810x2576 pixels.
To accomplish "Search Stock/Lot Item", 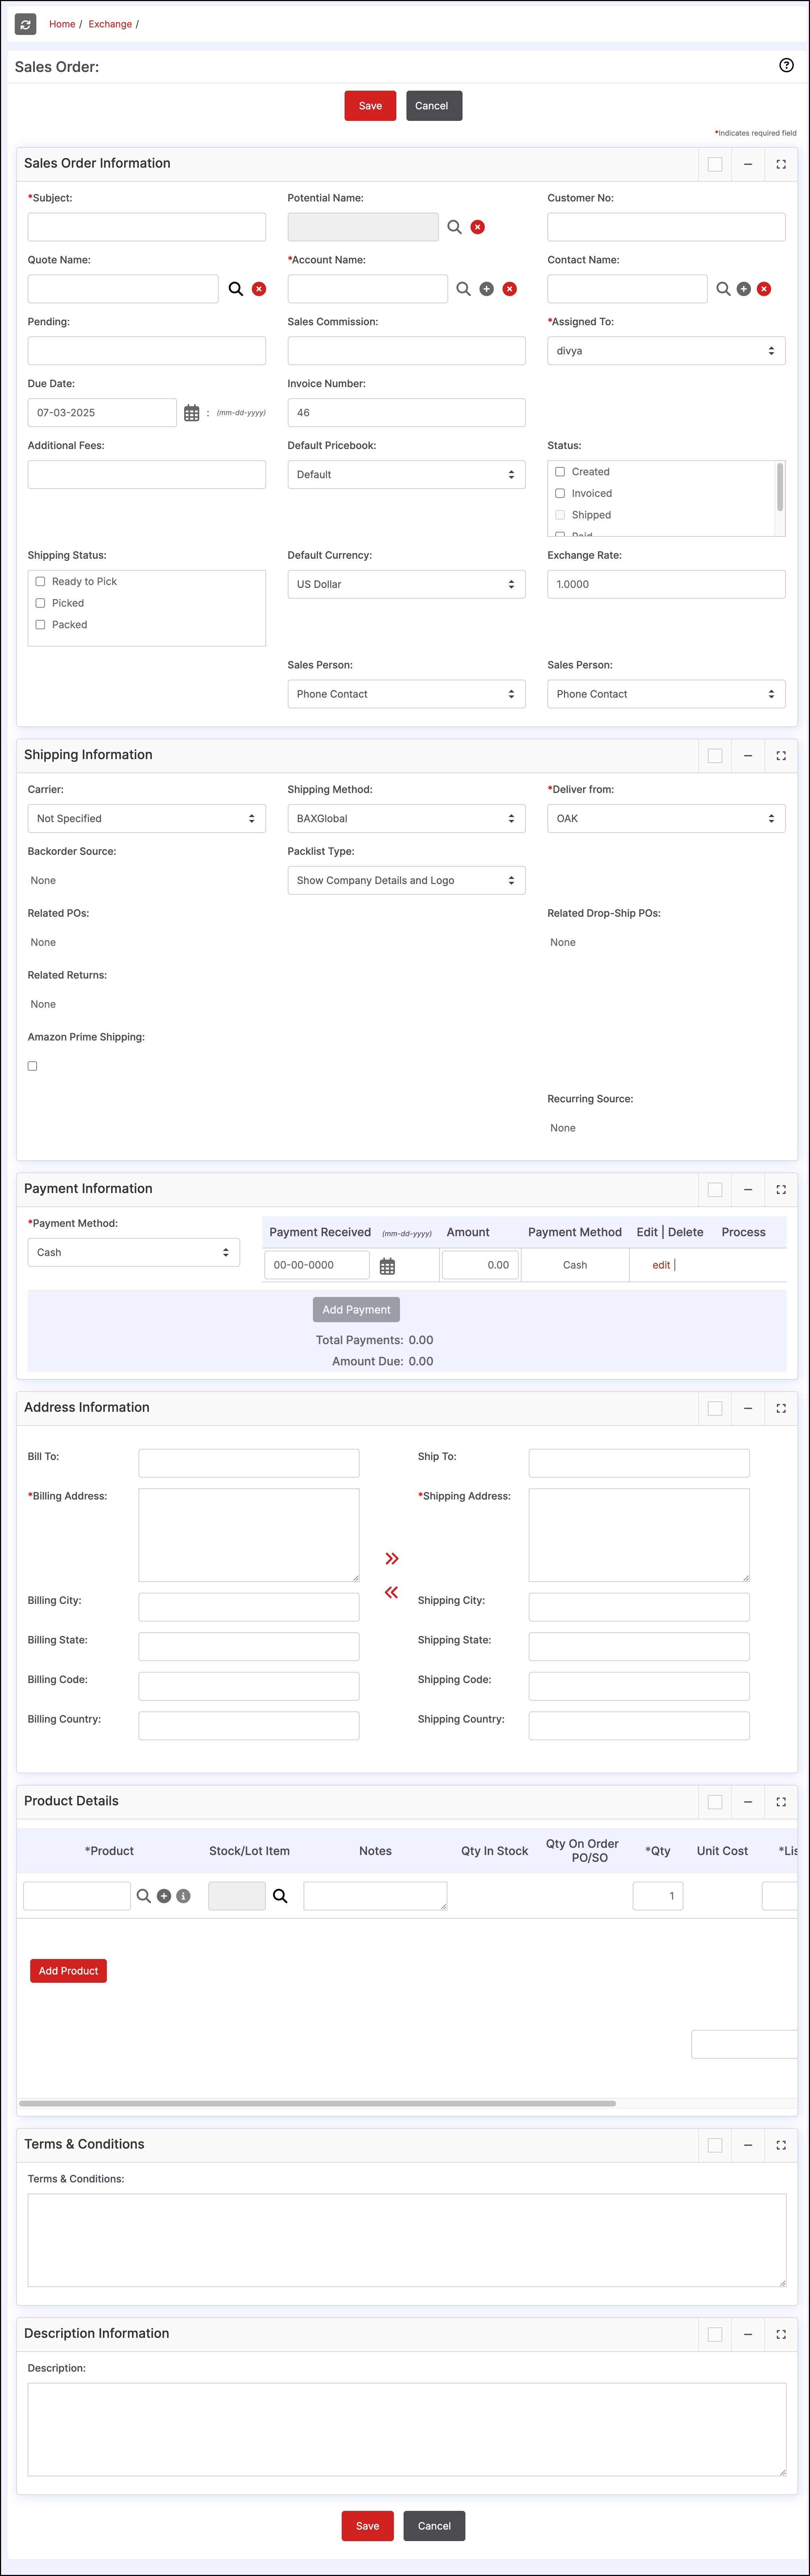I will pyautogui.click(x=280, y=1896).
